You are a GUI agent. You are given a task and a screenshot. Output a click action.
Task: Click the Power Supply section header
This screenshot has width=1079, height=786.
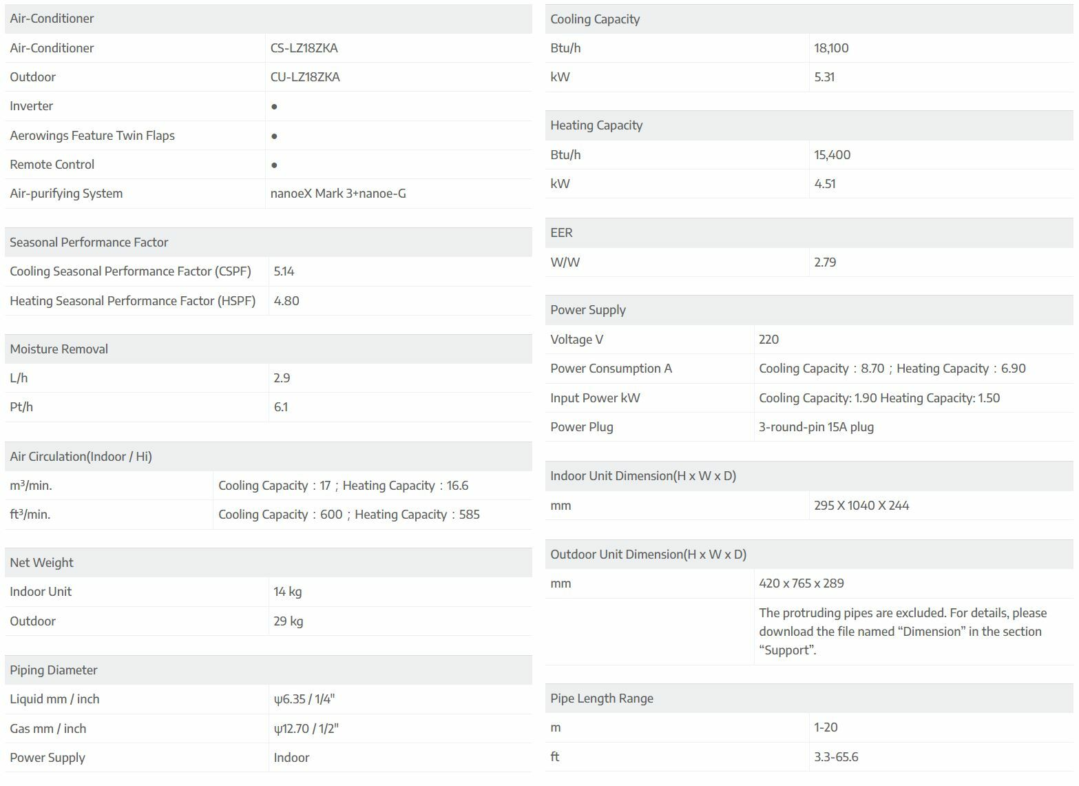(x=588, y=310)
